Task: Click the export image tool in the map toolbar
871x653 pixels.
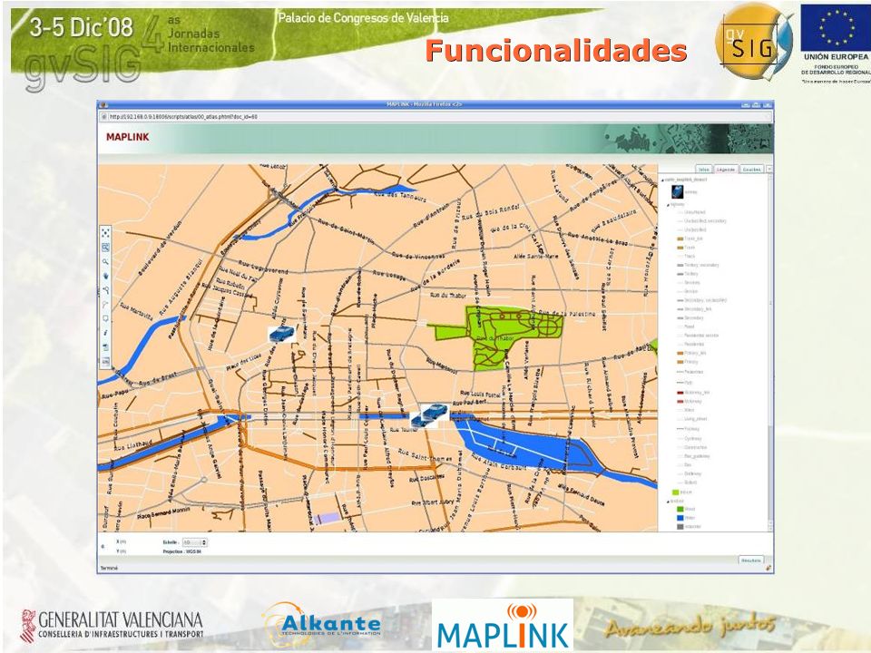Action: pyautogui.click(x=105, y=362)
